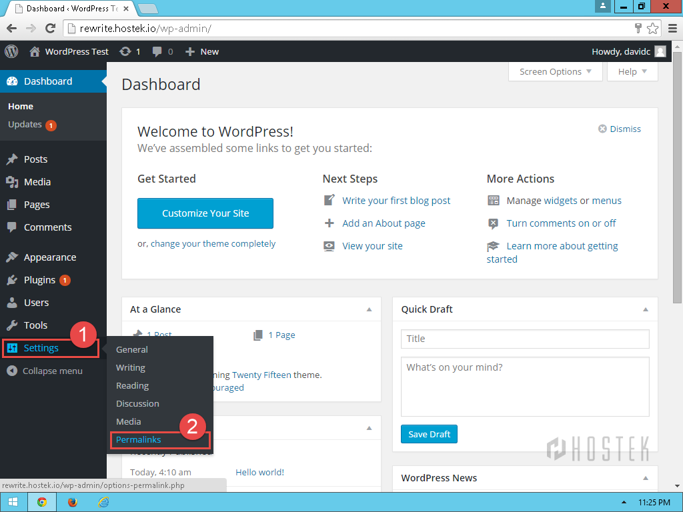Viewport: 683px width, 512px height.
Task: Open the Plugins menu item
Action: tap(39, 280)
